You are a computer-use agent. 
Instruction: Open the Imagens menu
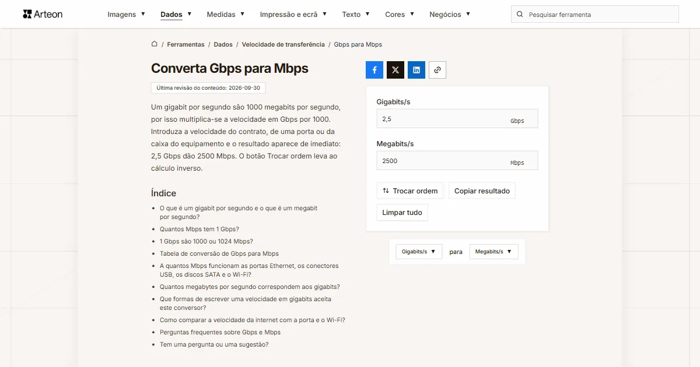coord(127,15)
